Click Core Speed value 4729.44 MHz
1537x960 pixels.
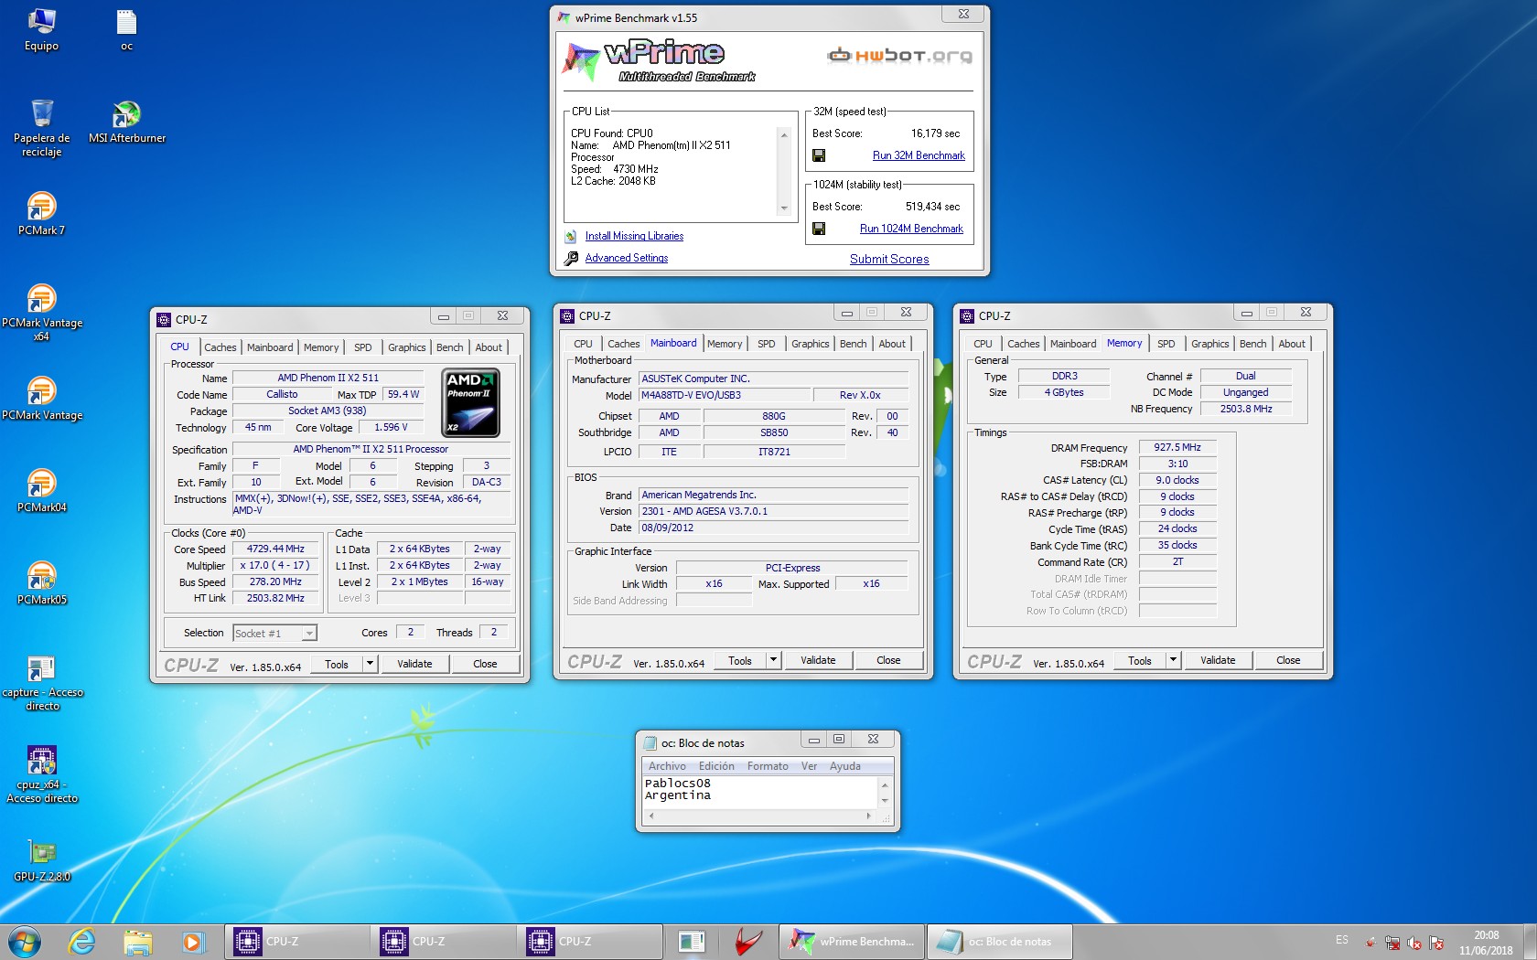[275, 549]
